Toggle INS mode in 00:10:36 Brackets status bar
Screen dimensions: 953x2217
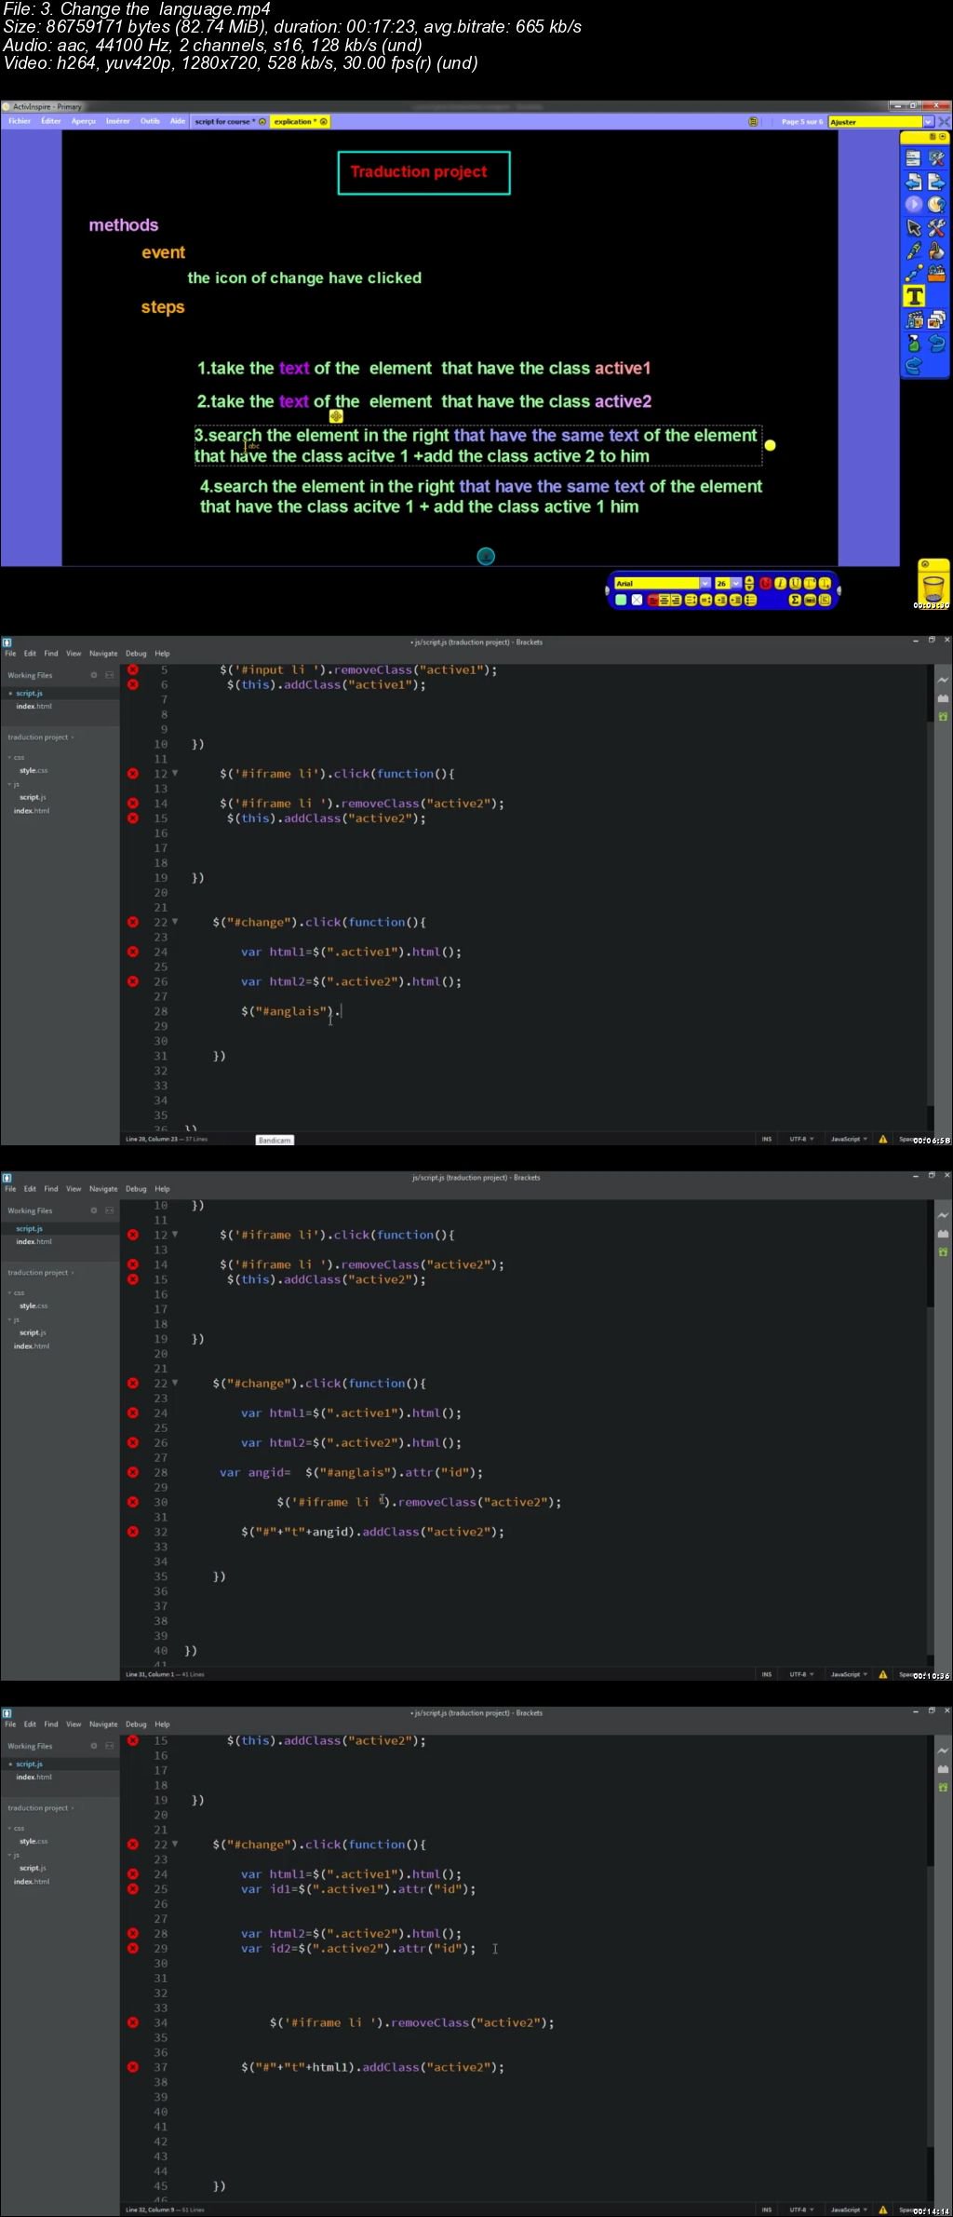pyautogui.click(x=767, y=1674)
